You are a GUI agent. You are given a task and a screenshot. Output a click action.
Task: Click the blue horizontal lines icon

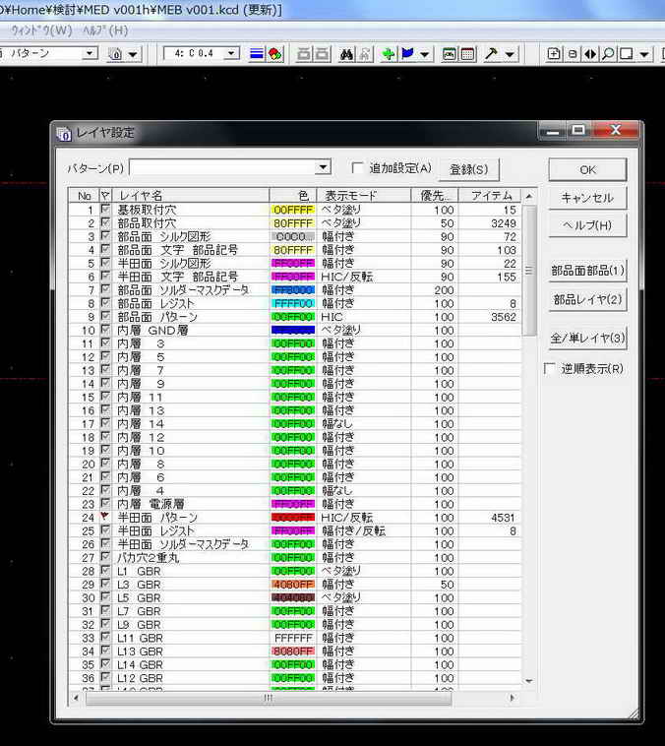pos(256,54)
